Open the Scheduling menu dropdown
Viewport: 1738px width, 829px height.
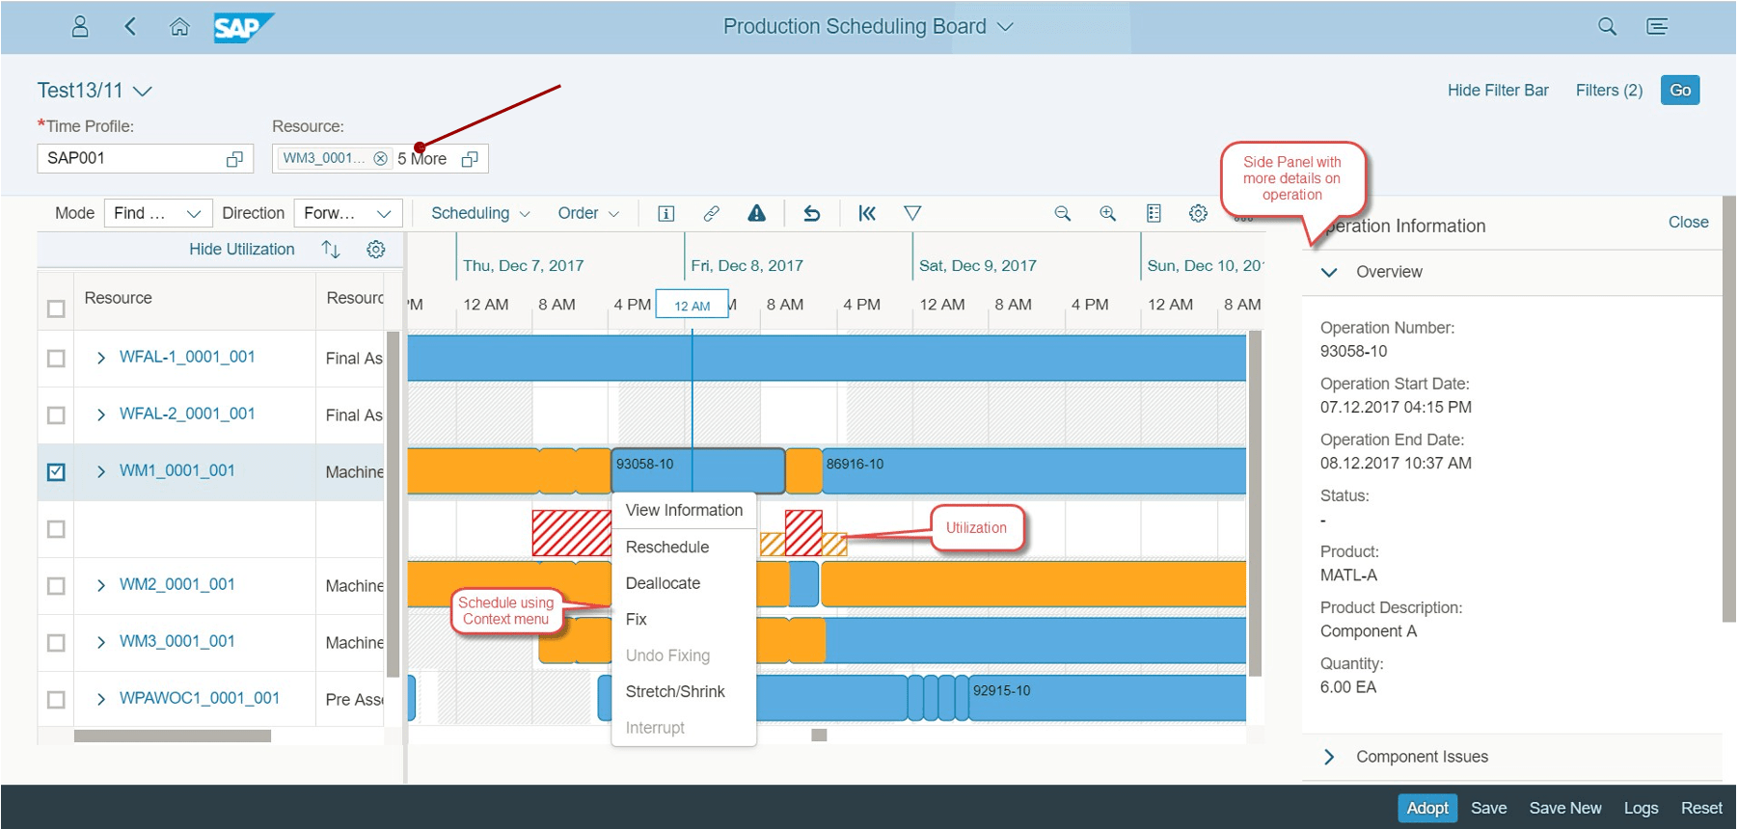(480, 213)
